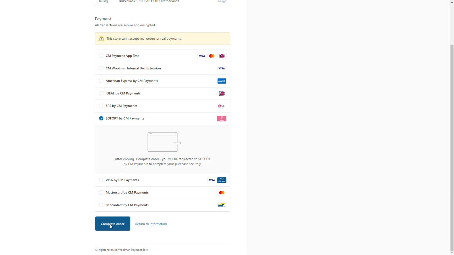Click All transactions are secure and encrypted text
The width and height of the screenshot is (454, 255).
click(x=125, y=25)
